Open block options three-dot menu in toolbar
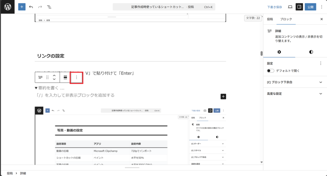Image resolution: width=327 pixels, height=176 pixels. (x=76, y=77)
